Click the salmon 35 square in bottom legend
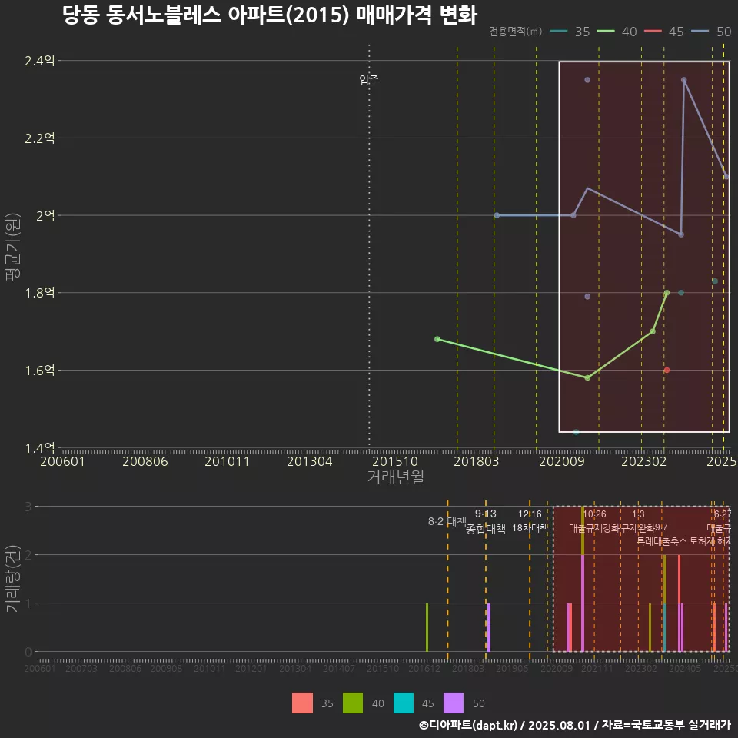 point(302,703)
